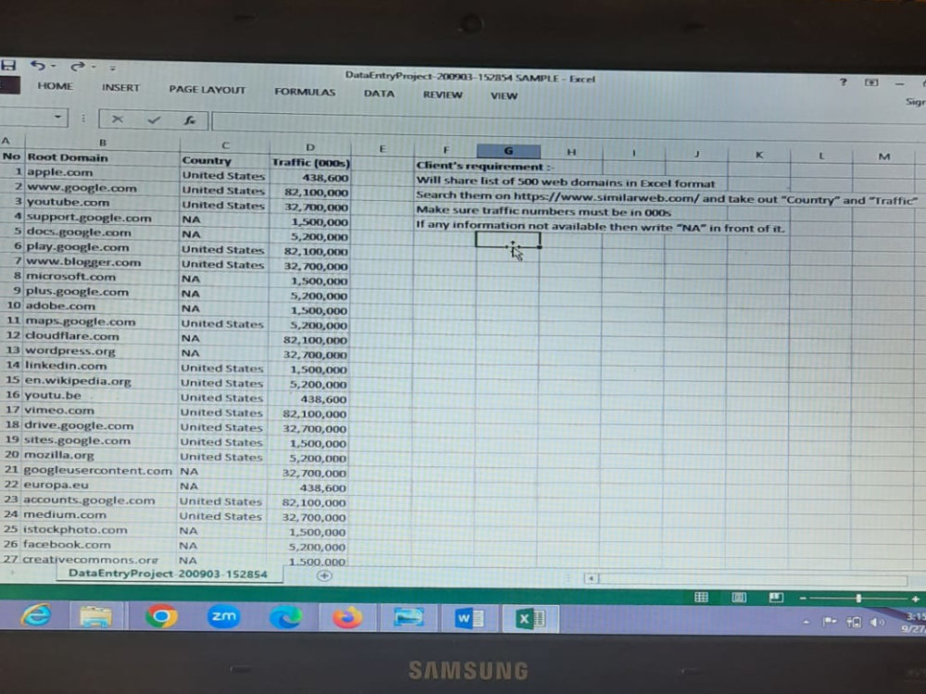The height and width of the screenshot is (694, 926).
Task: Switch to Page Break Preview status icon
Action: click(x=776, y=598)
